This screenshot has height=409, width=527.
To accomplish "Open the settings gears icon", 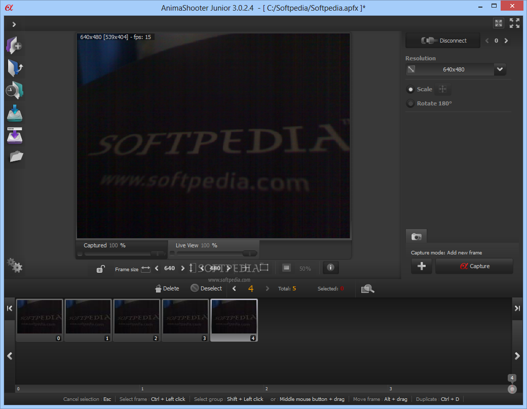I will point(15,265).
